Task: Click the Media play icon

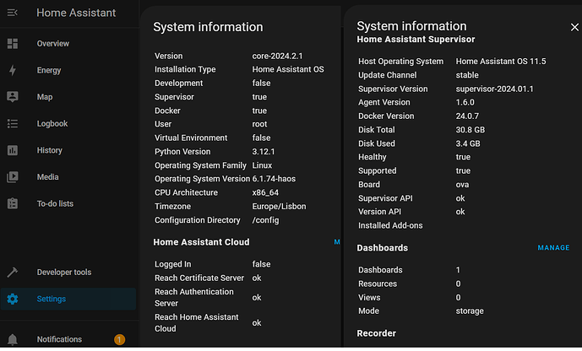Action: tap(13, 177)
